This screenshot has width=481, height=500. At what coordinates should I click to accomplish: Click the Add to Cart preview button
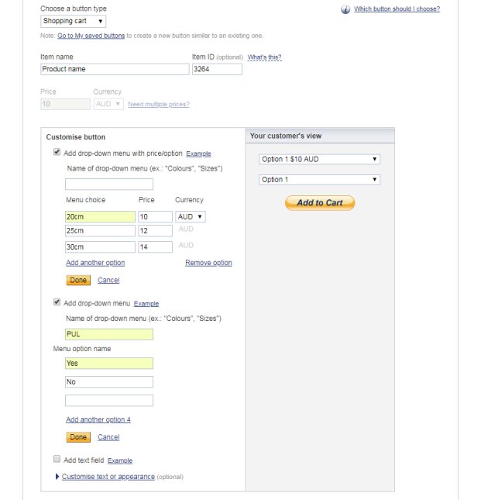[320, 203]
